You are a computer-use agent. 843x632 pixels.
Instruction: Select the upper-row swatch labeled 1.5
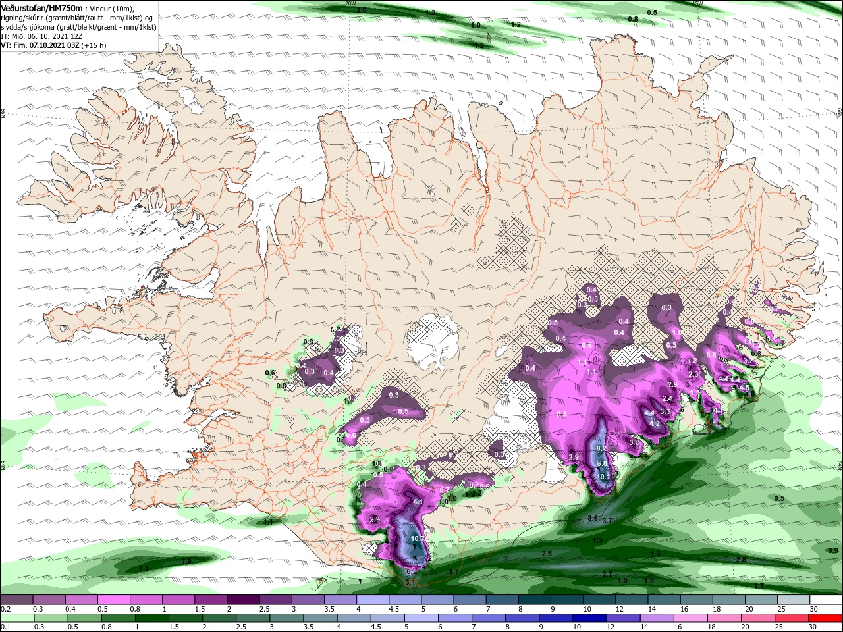211,600
